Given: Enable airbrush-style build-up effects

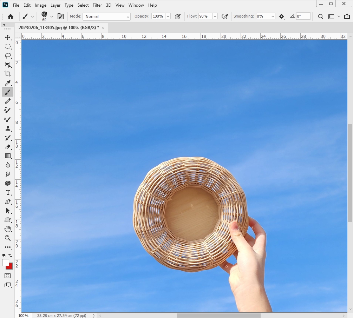Looking at the screenshot, I should pyautogui.click(x=225, y=16).
